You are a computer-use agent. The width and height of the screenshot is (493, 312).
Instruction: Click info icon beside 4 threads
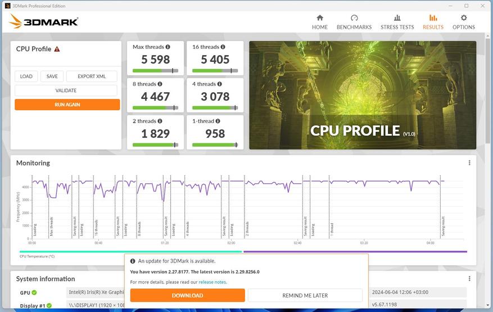pyautogui.click(x=219, y=84)
